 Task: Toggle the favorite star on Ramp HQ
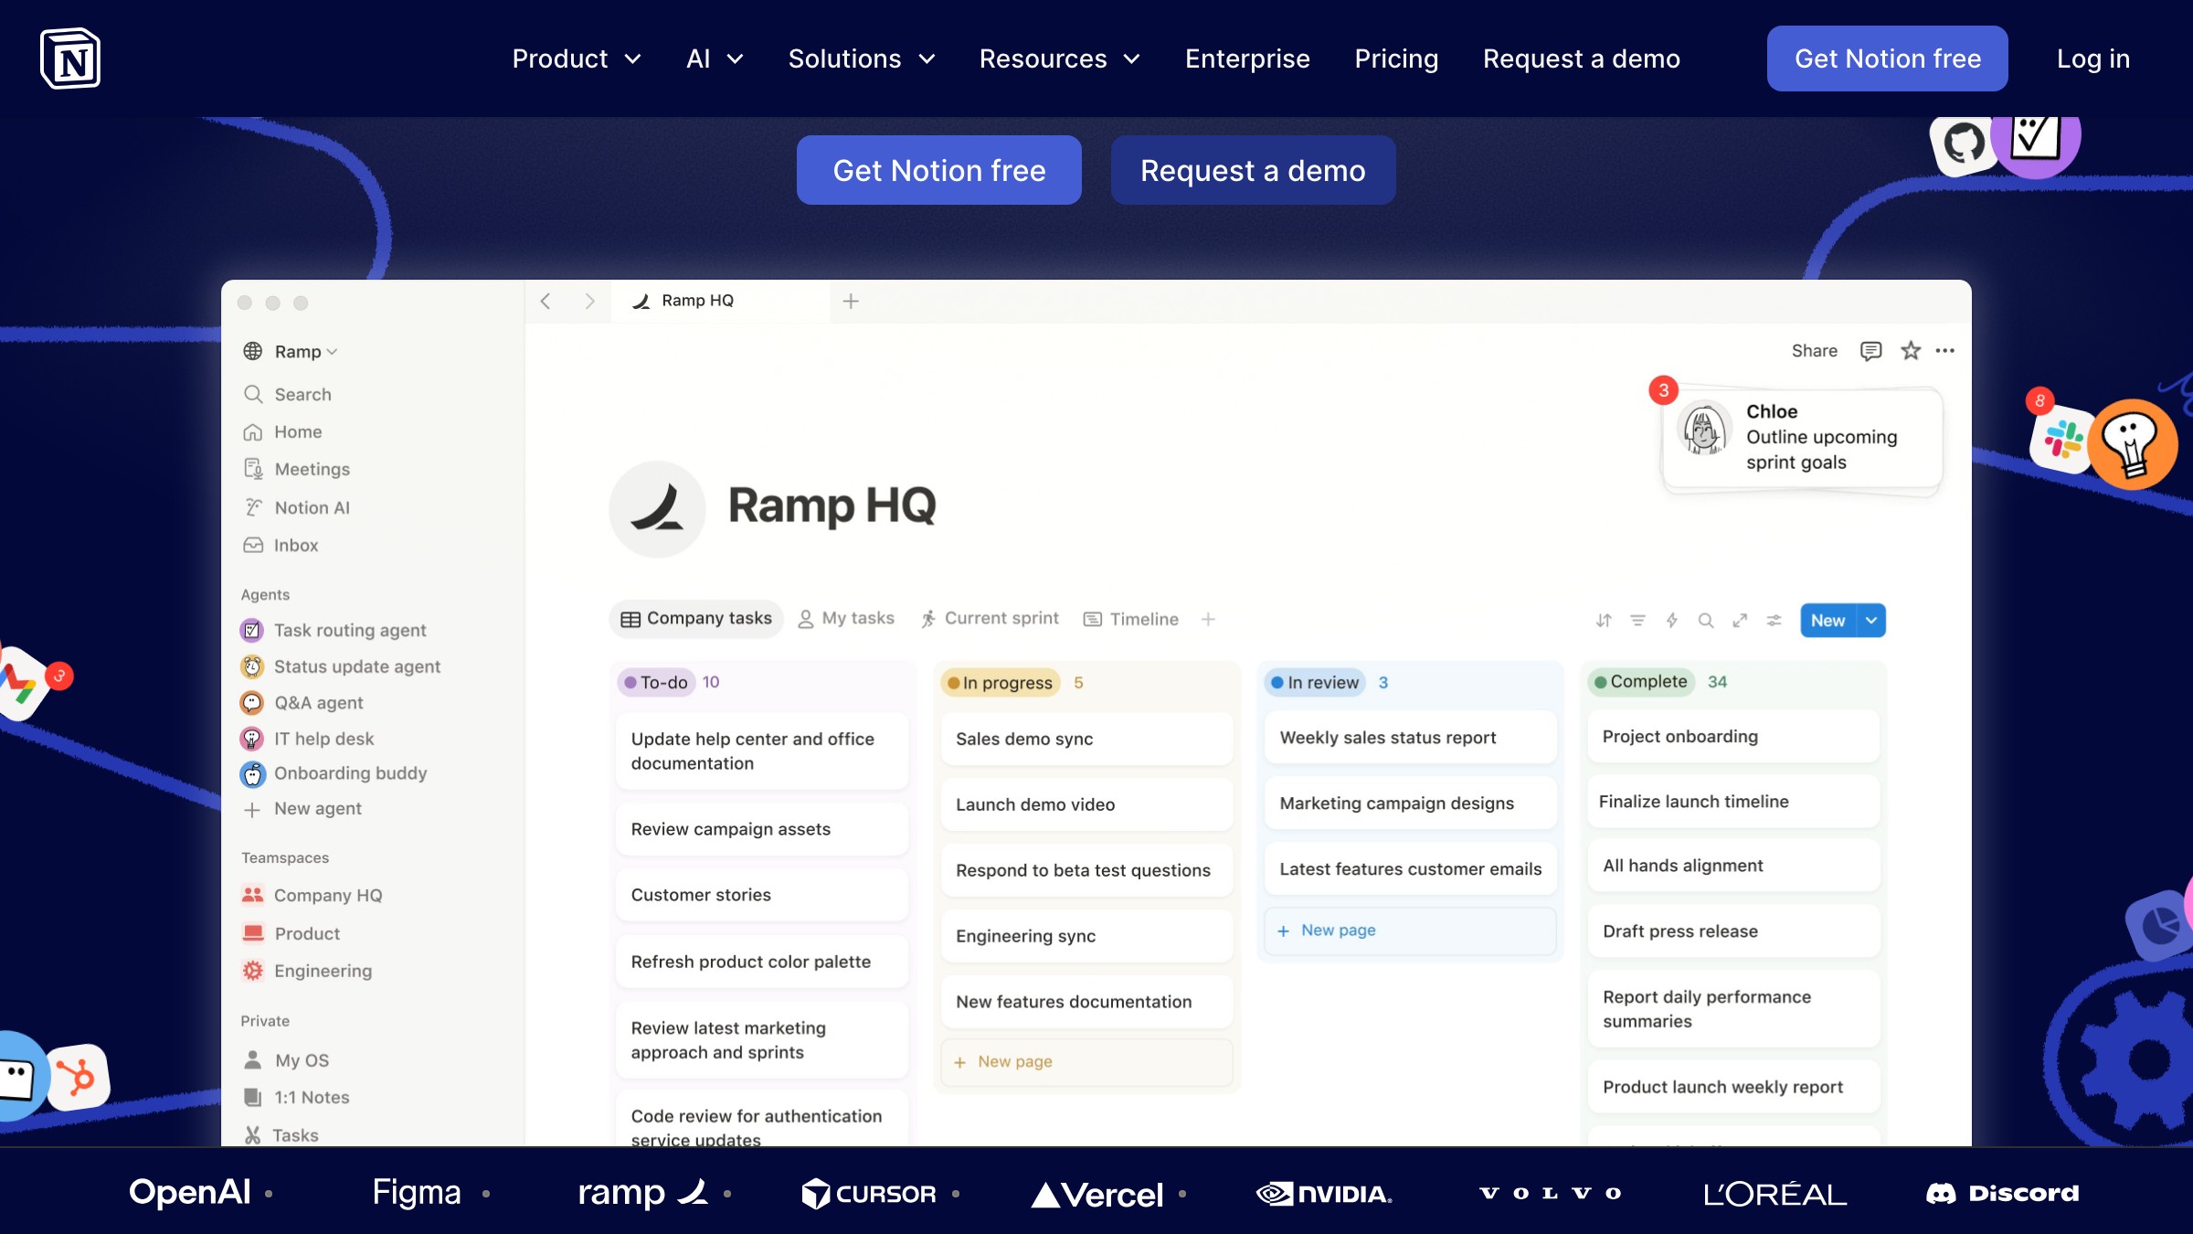(1910, 351)
